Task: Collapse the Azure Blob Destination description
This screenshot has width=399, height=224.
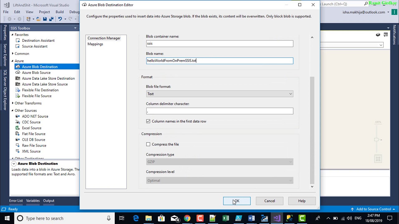Action: (14, 164)
